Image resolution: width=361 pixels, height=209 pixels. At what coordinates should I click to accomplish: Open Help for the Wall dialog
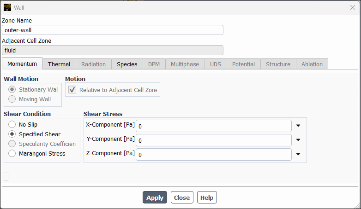pos(207,197)
